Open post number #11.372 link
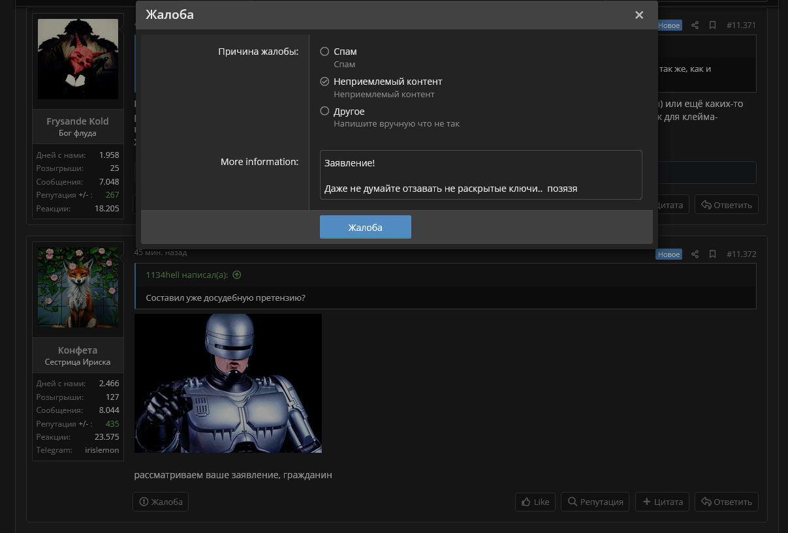This screenshot has height=533, width=788. click(741, 254)
